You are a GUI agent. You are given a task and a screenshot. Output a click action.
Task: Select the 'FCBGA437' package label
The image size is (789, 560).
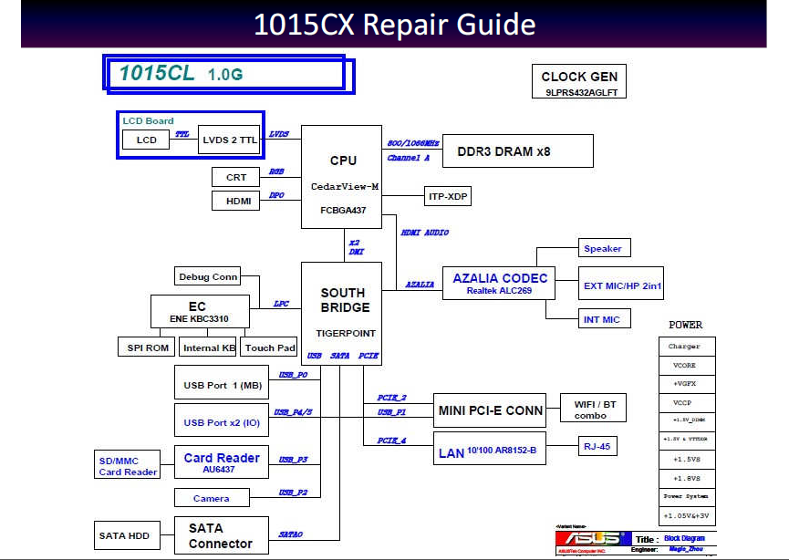pyautogui.click(x=343, y=211)
